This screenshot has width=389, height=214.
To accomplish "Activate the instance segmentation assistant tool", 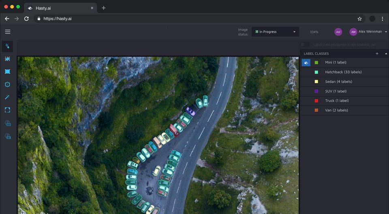I will 8,136.
